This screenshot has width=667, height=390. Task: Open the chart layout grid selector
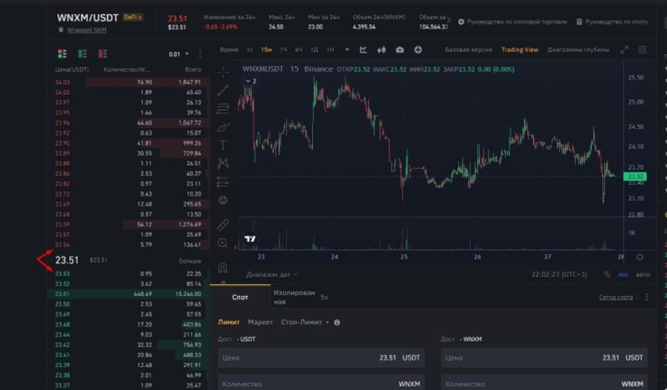click(x=643, y=50)
